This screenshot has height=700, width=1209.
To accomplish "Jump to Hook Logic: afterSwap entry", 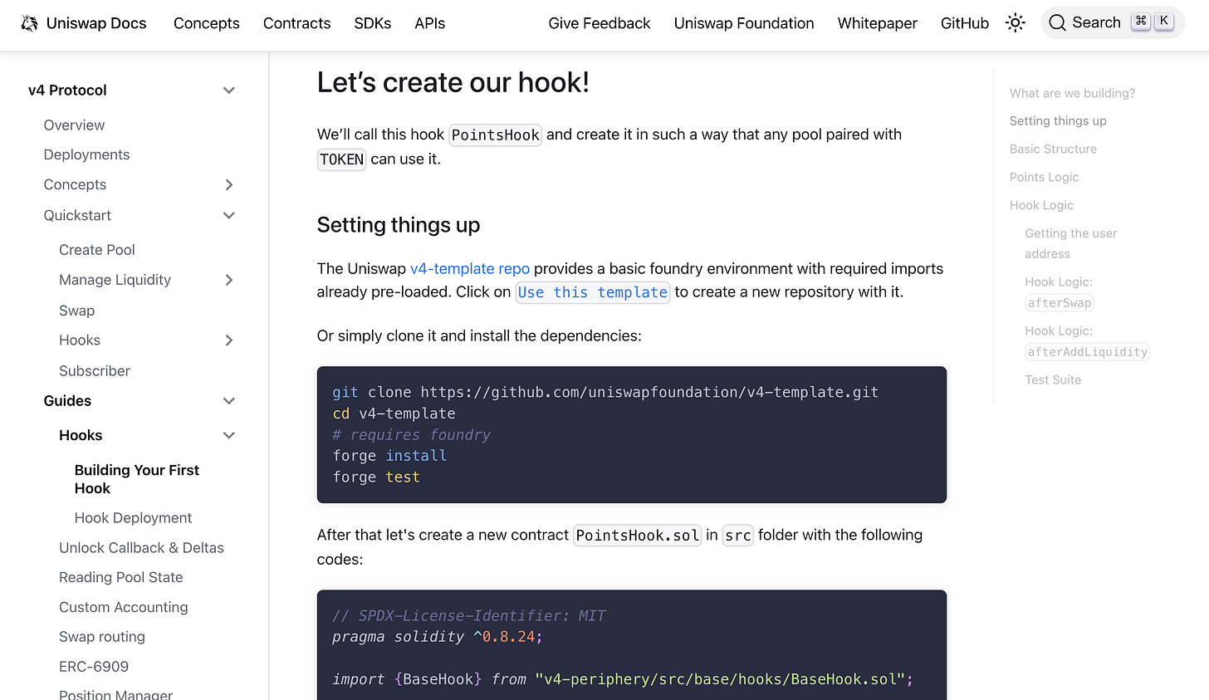I will click(1059, 293).
